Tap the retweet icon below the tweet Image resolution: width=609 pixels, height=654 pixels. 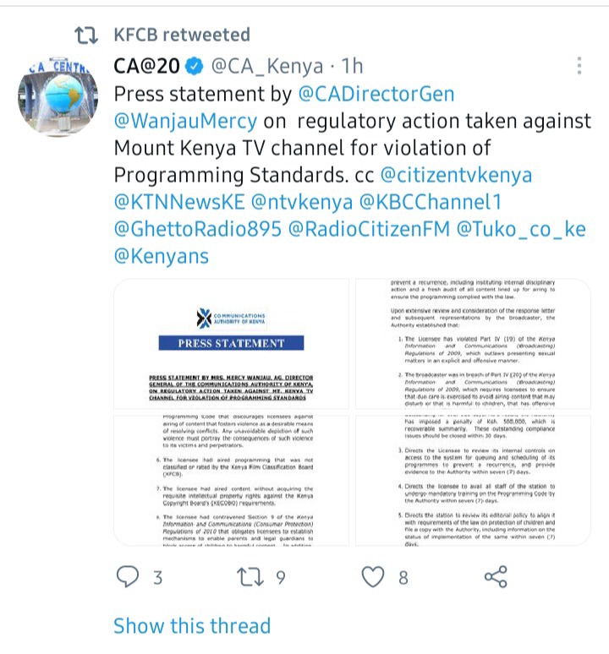click(250, 577)
